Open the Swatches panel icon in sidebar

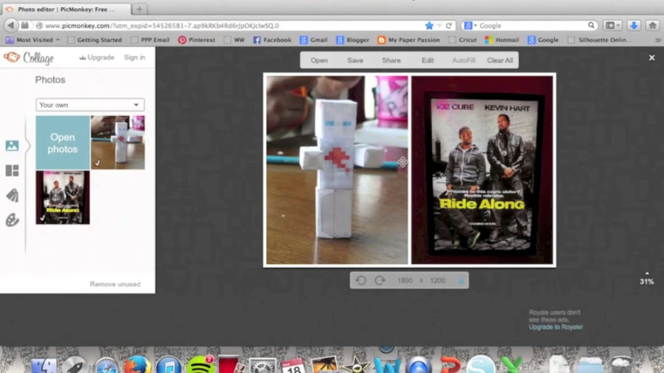12,195
